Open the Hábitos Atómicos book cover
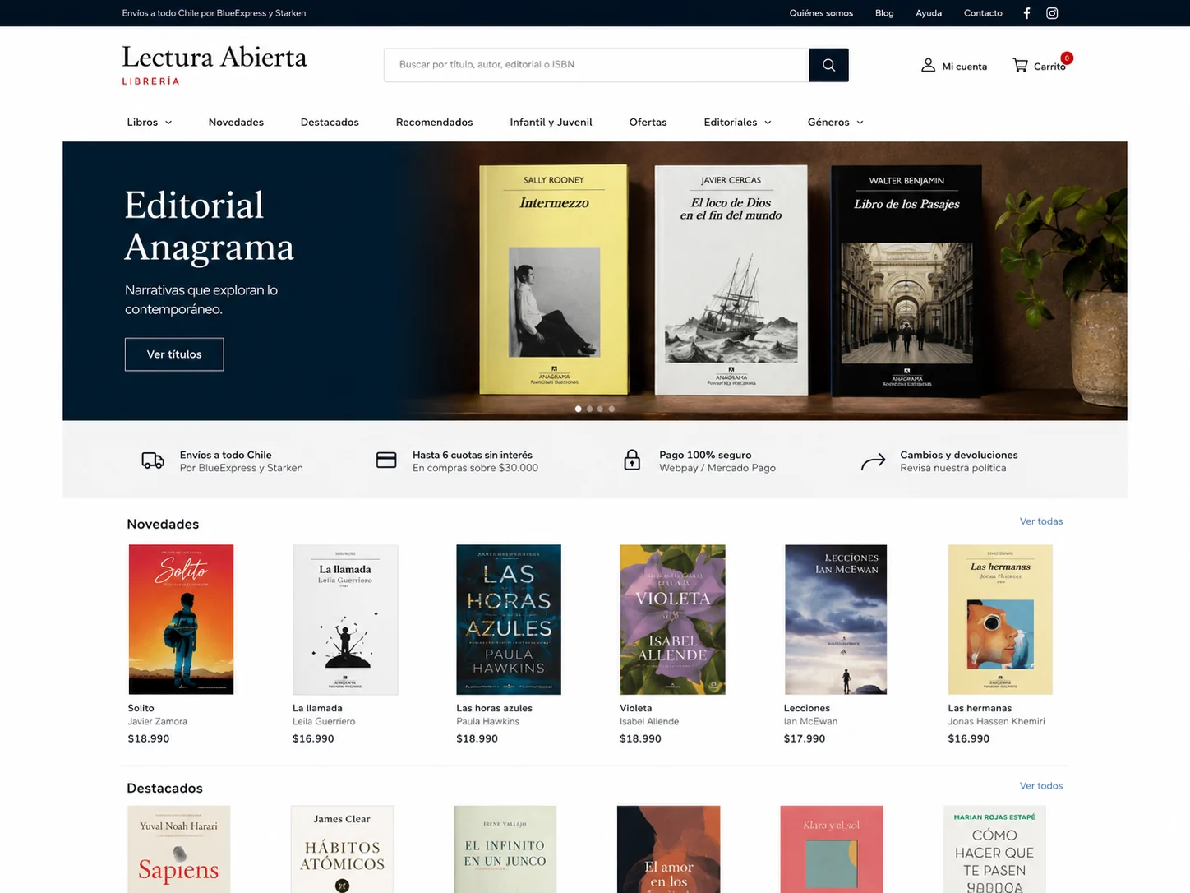The width and height of the screenshot is (1190, 893). (x=342, y=849)
